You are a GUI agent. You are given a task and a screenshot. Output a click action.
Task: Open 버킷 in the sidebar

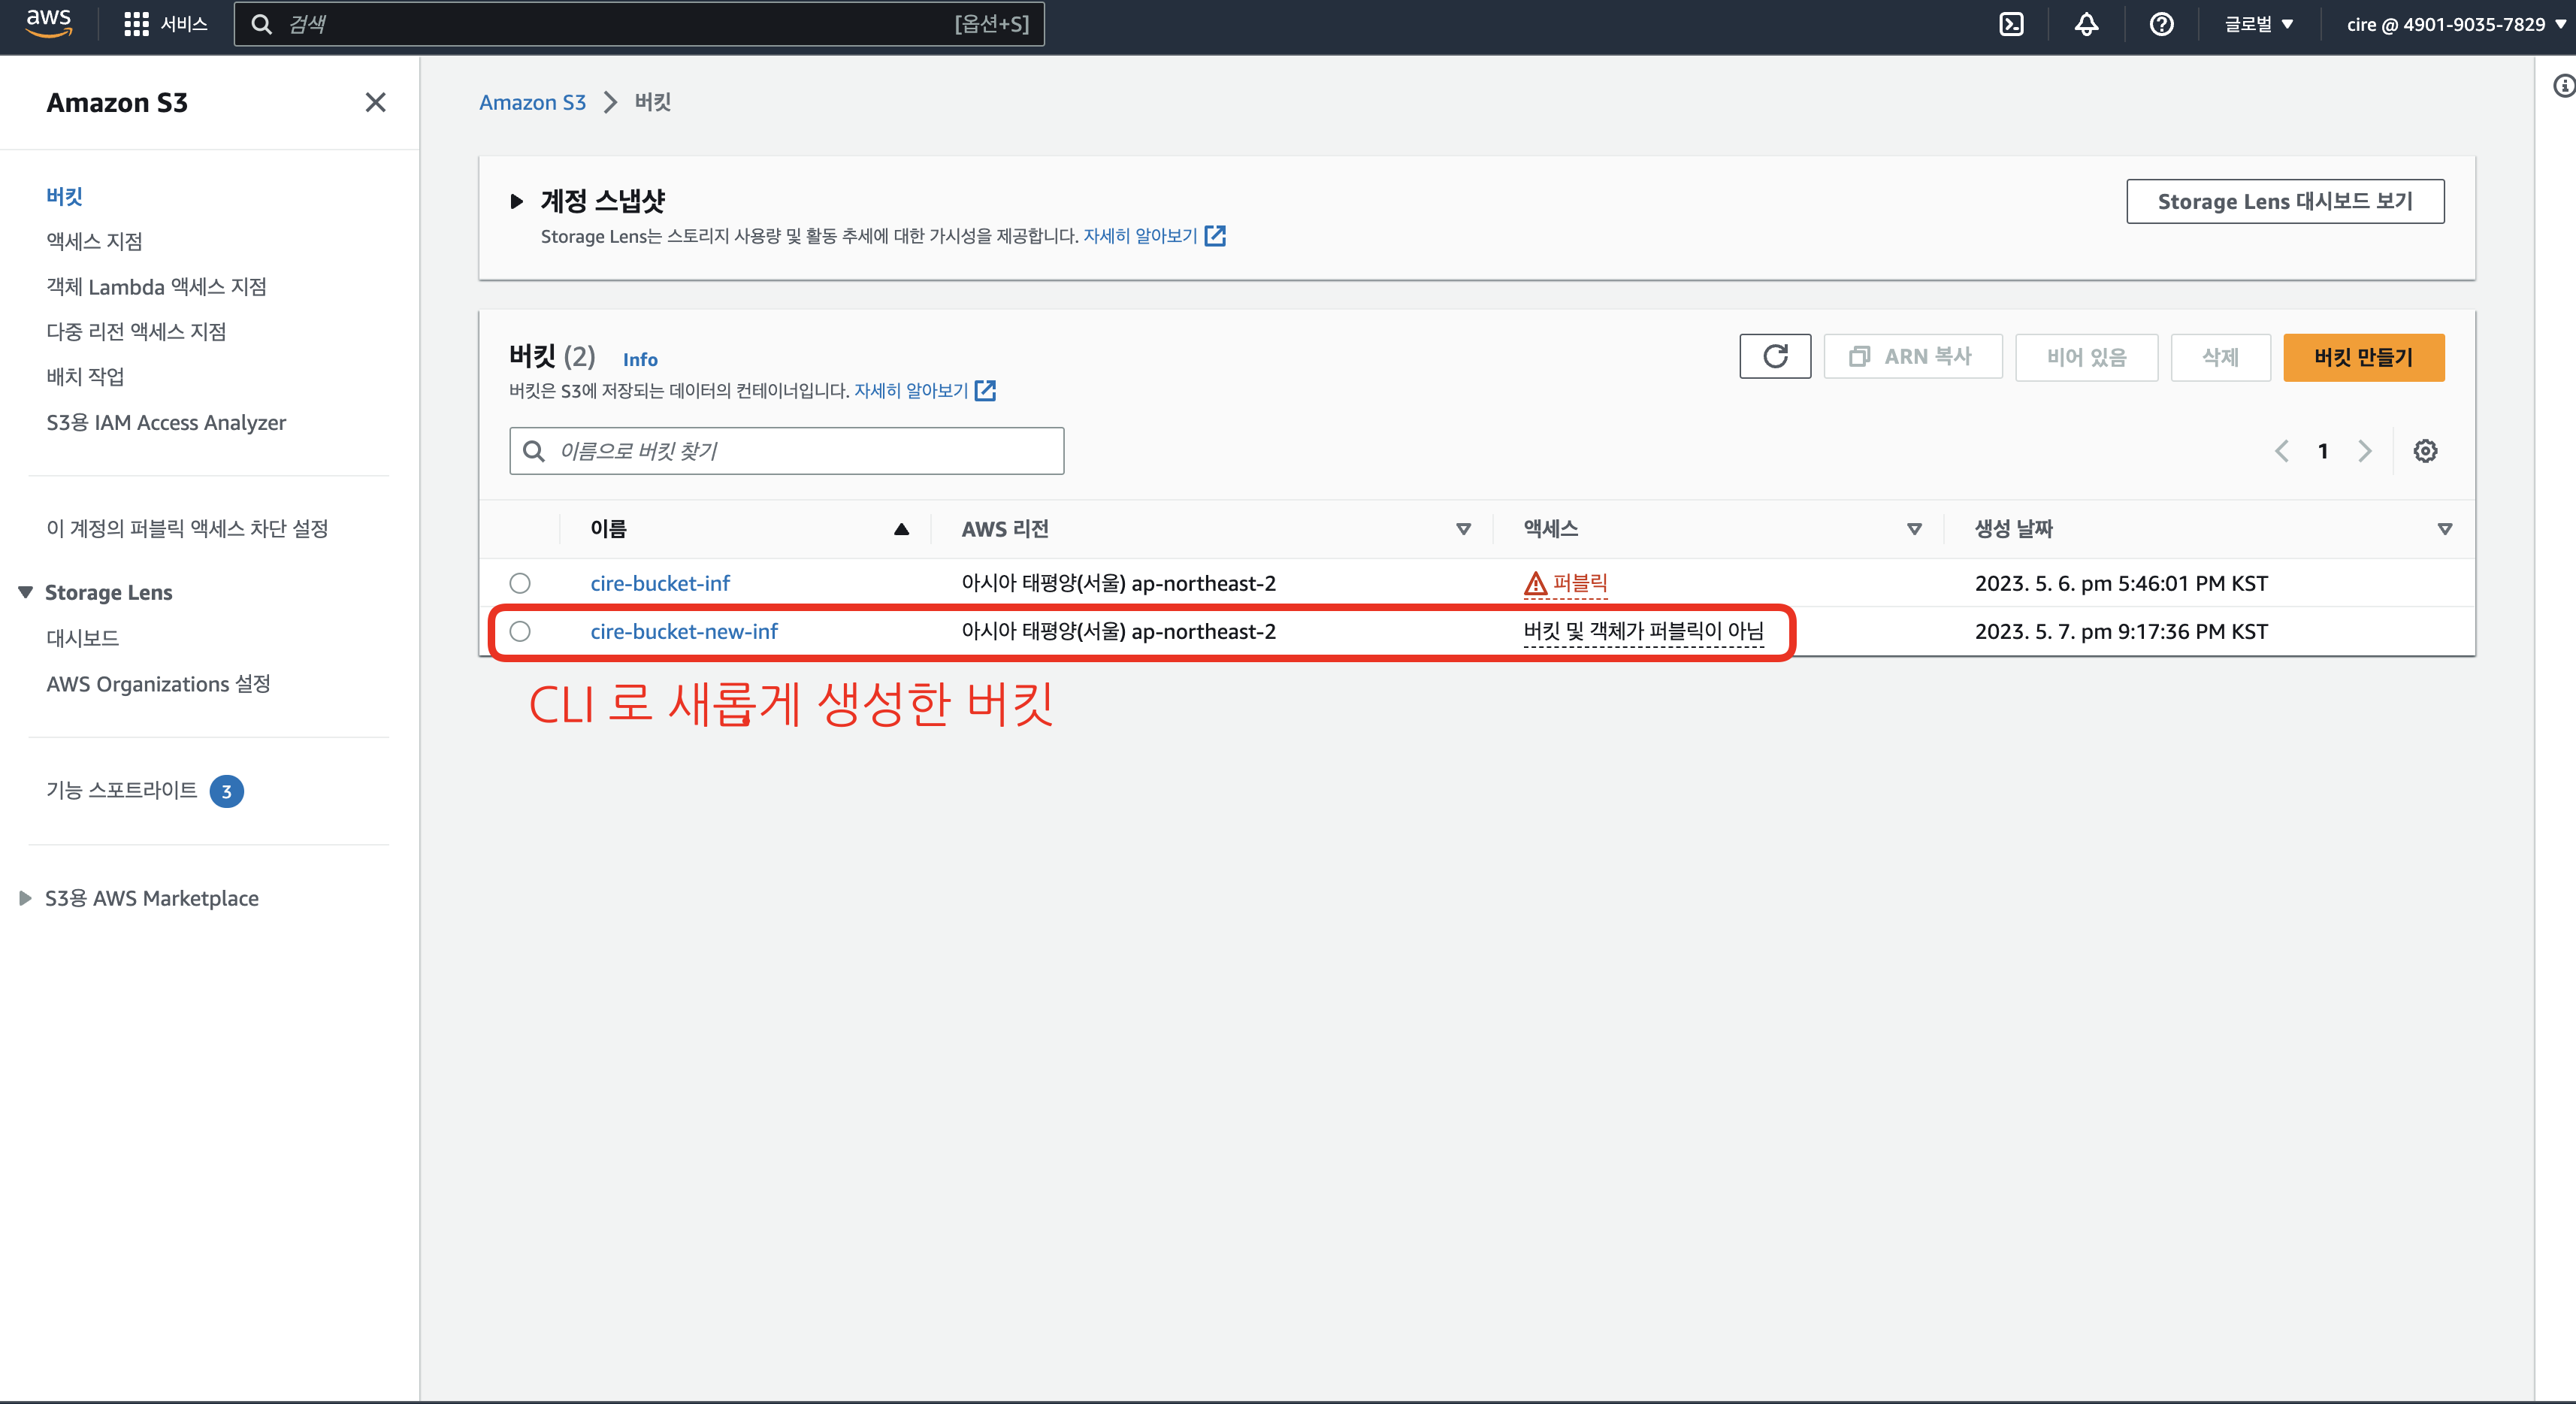click(64, 196)
